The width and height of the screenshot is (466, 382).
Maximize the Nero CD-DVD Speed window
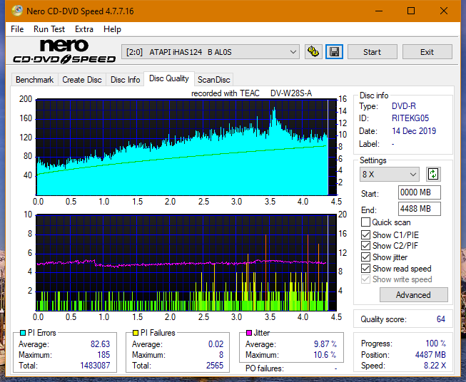(x=411, y=11)
